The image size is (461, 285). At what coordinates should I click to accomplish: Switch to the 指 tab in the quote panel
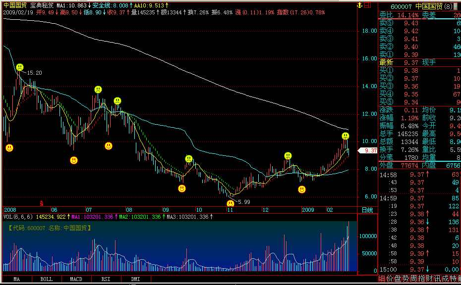tap(421, 279)
